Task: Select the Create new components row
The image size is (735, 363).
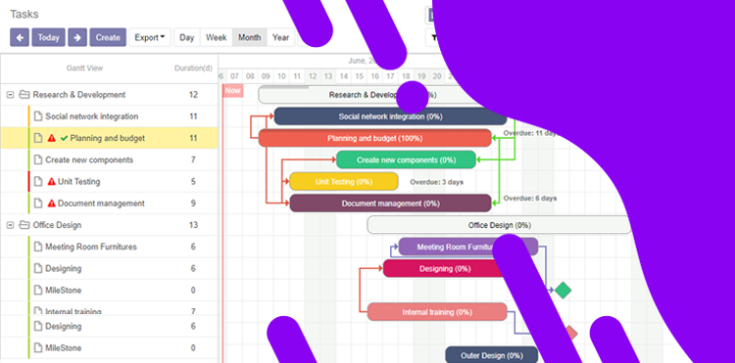Action: pos(109,160)
